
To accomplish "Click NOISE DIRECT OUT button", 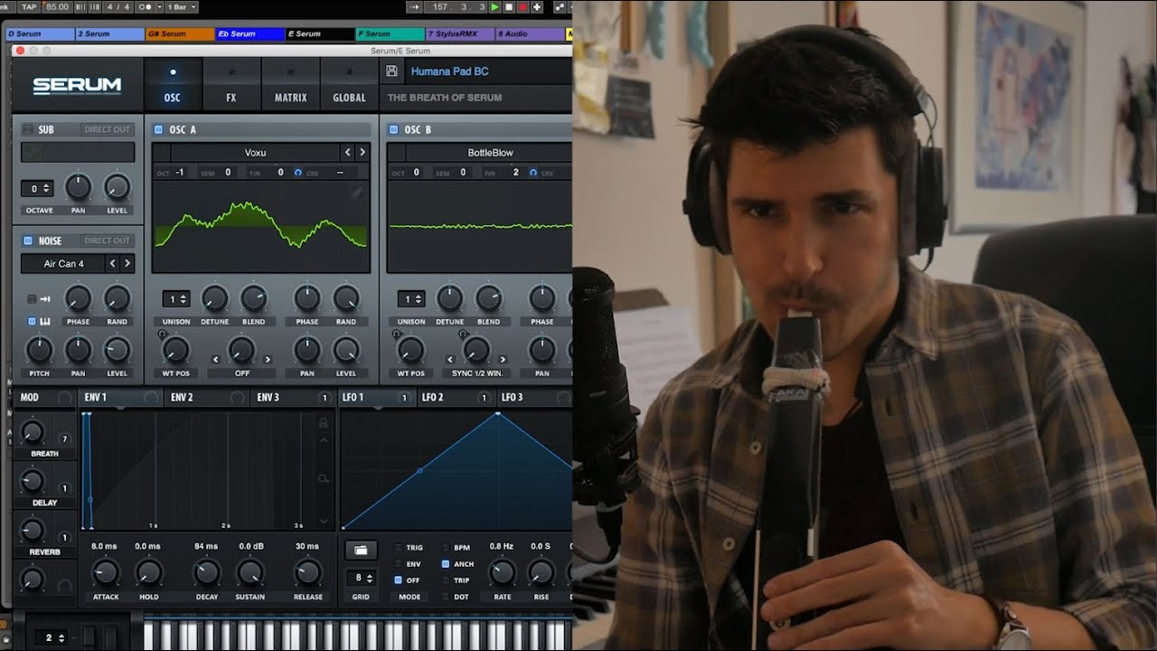I will (x=108, y=241).
